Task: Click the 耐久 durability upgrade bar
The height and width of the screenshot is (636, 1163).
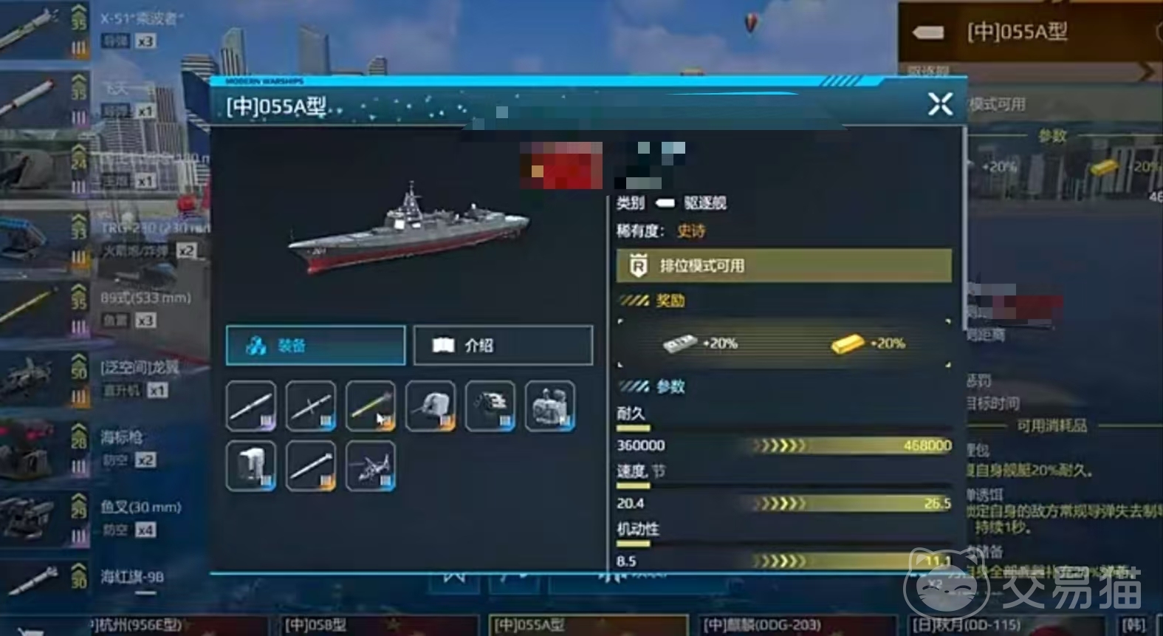Action: pyautogui.click(x=784, y=445)
